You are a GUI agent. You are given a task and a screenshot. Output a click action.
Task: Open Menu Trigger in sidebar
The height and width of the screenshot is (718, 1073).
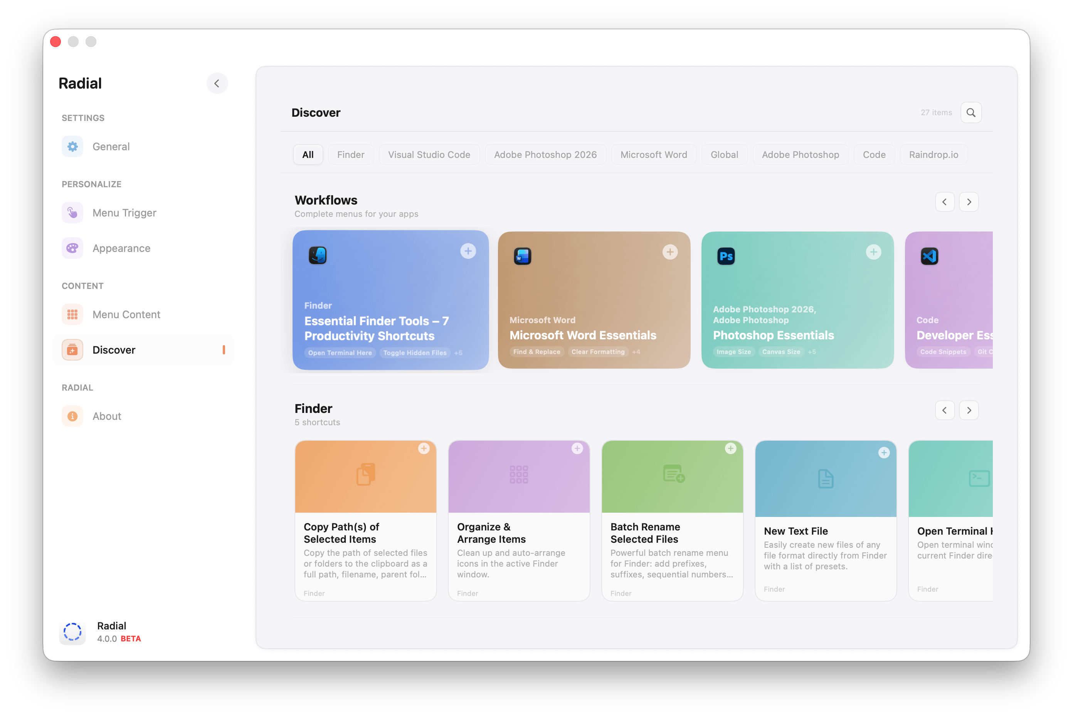pyautogui.click(x=124, y=213)
